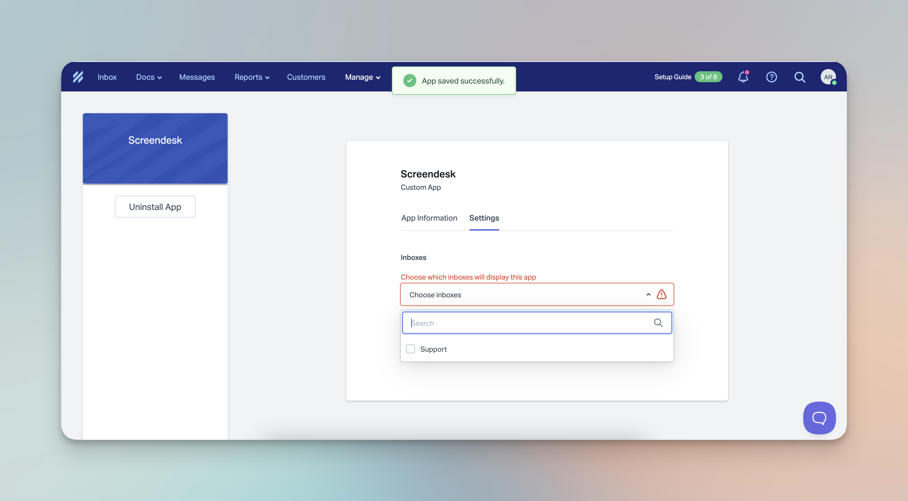Screen dimensions: 908x501
Task: Focus the inbox Search input field
Action: click(x=529, y=323)
